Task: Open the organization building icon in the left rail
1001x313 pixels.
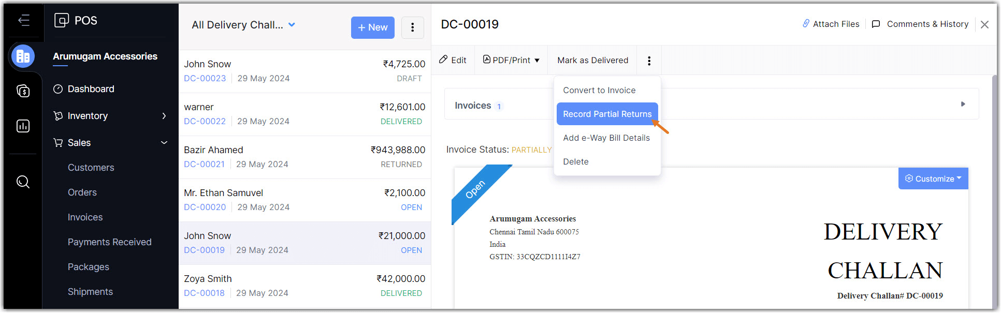Action: [23, 56]
